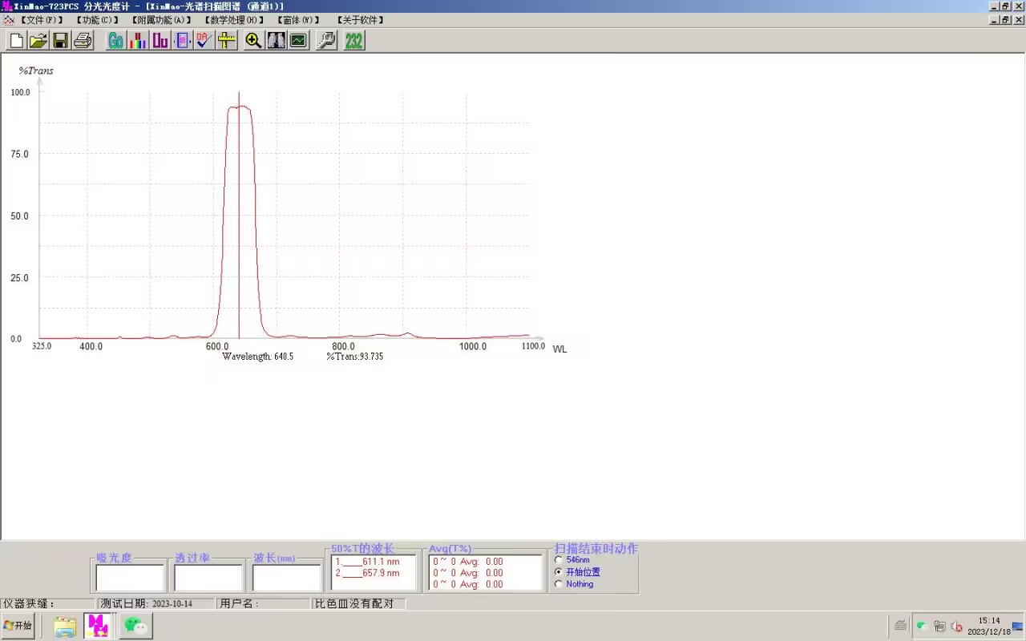
Task: Click the %Trans:93.735 readout
Action: point(354,357)
